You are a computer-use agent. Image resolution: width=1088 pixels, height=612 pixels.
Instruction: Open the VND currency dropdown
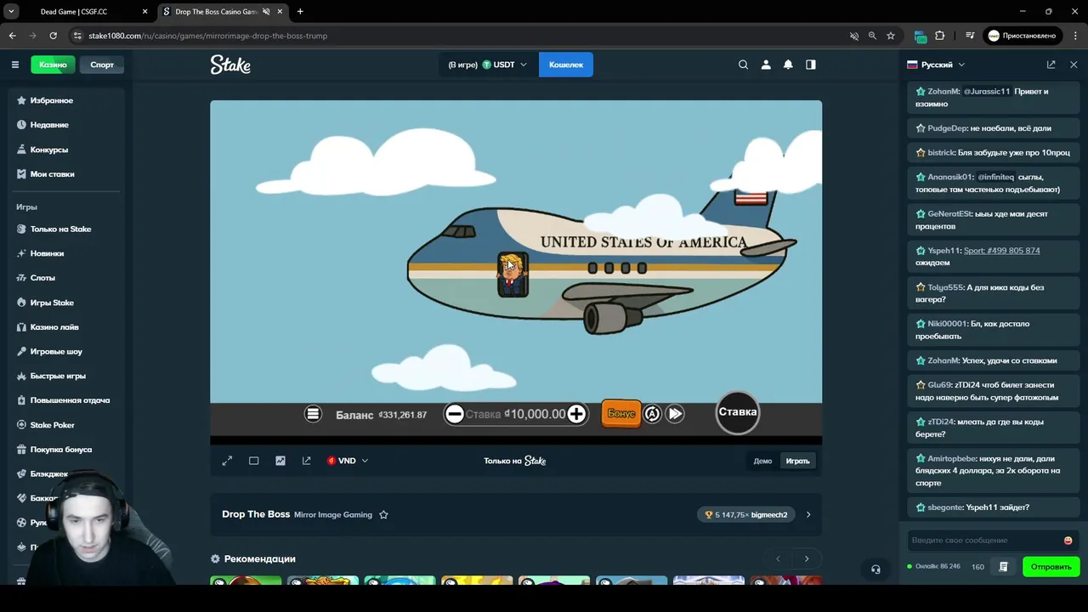(x=348, y=461)
